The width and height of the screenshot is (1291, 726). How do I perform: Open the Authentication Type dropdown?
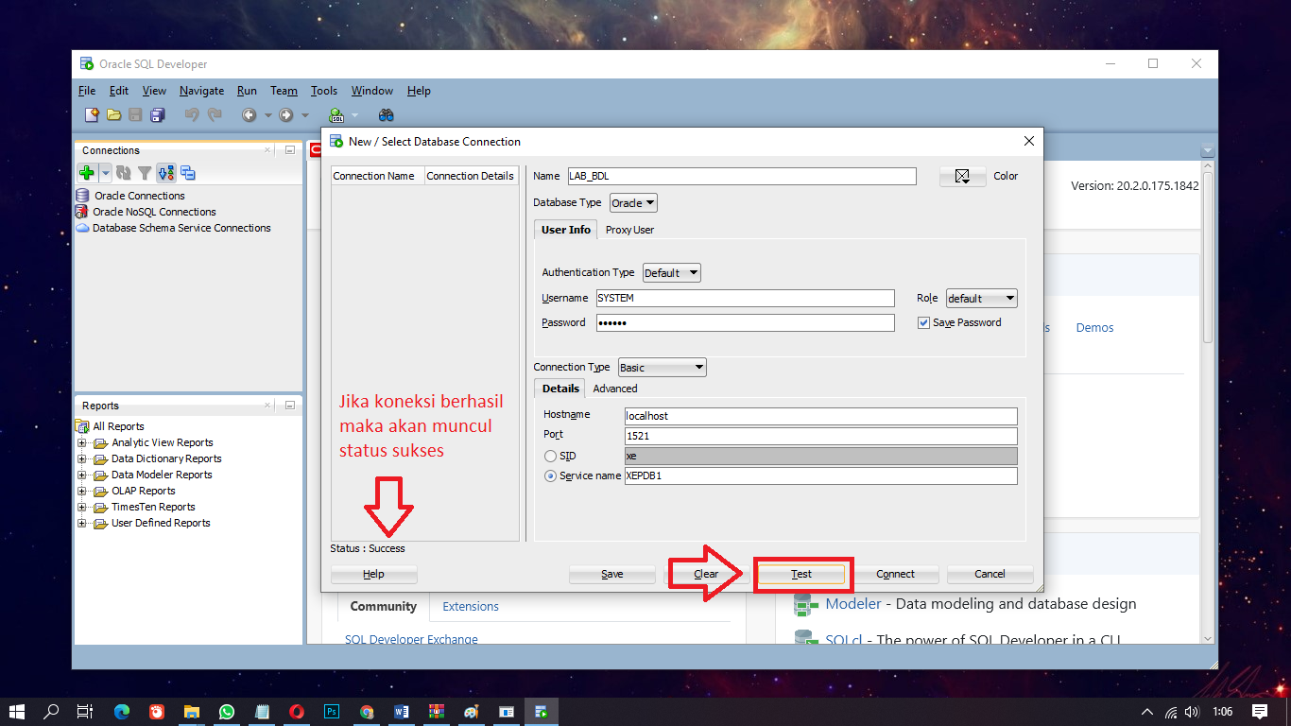click(x=672, y=273)
